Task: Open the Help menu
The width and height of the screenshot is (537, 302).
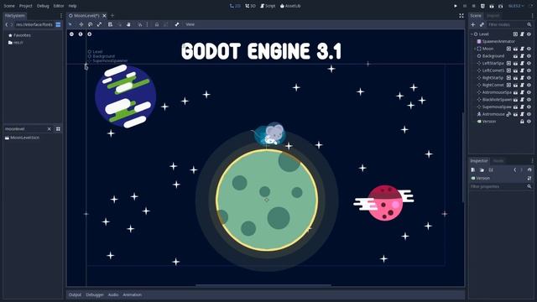Action: pos(72,6)
